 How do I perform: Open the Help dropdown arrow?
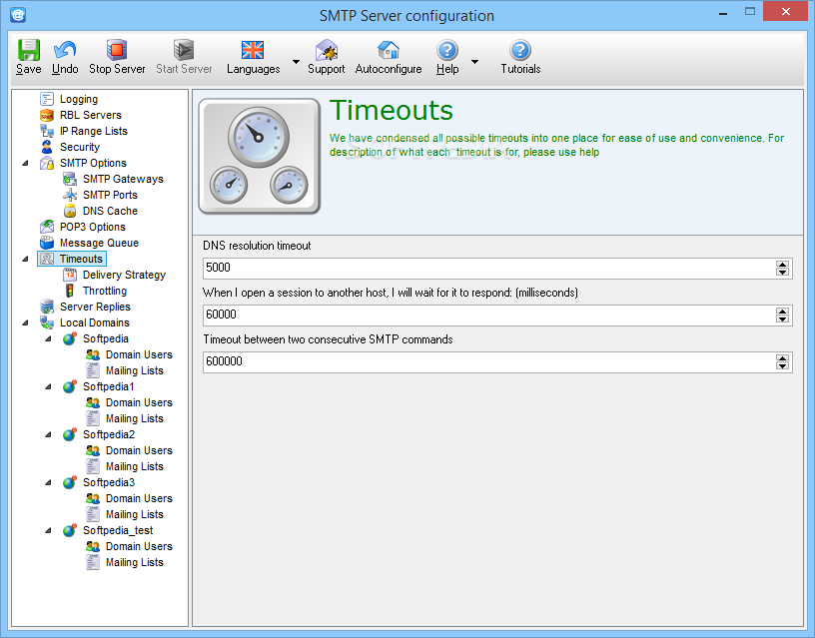(474, 61)
